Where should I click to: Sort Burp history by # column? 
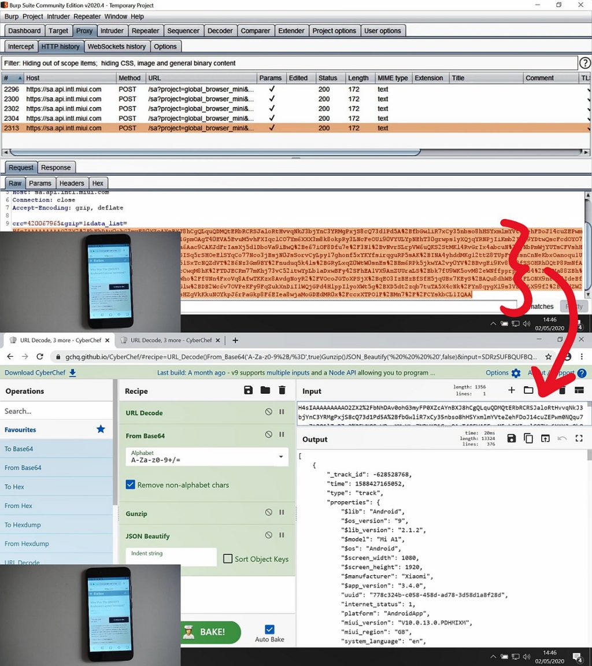(x=12, y=77)
